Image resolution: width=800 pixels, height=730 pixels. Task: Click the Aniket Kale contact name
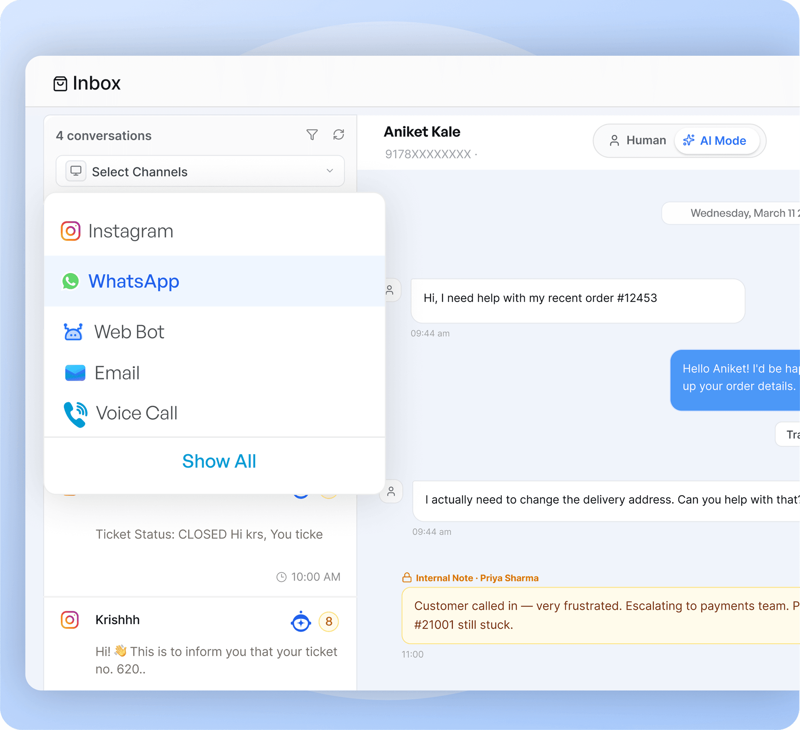pos(422,132)
